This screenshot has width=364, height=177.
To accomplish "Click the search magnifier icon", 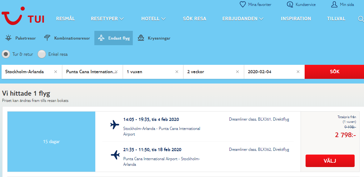I will coord(361,19).
